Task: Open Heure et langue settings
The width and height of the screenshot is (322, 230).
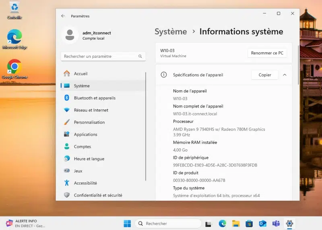Action: tap(89, 159)
